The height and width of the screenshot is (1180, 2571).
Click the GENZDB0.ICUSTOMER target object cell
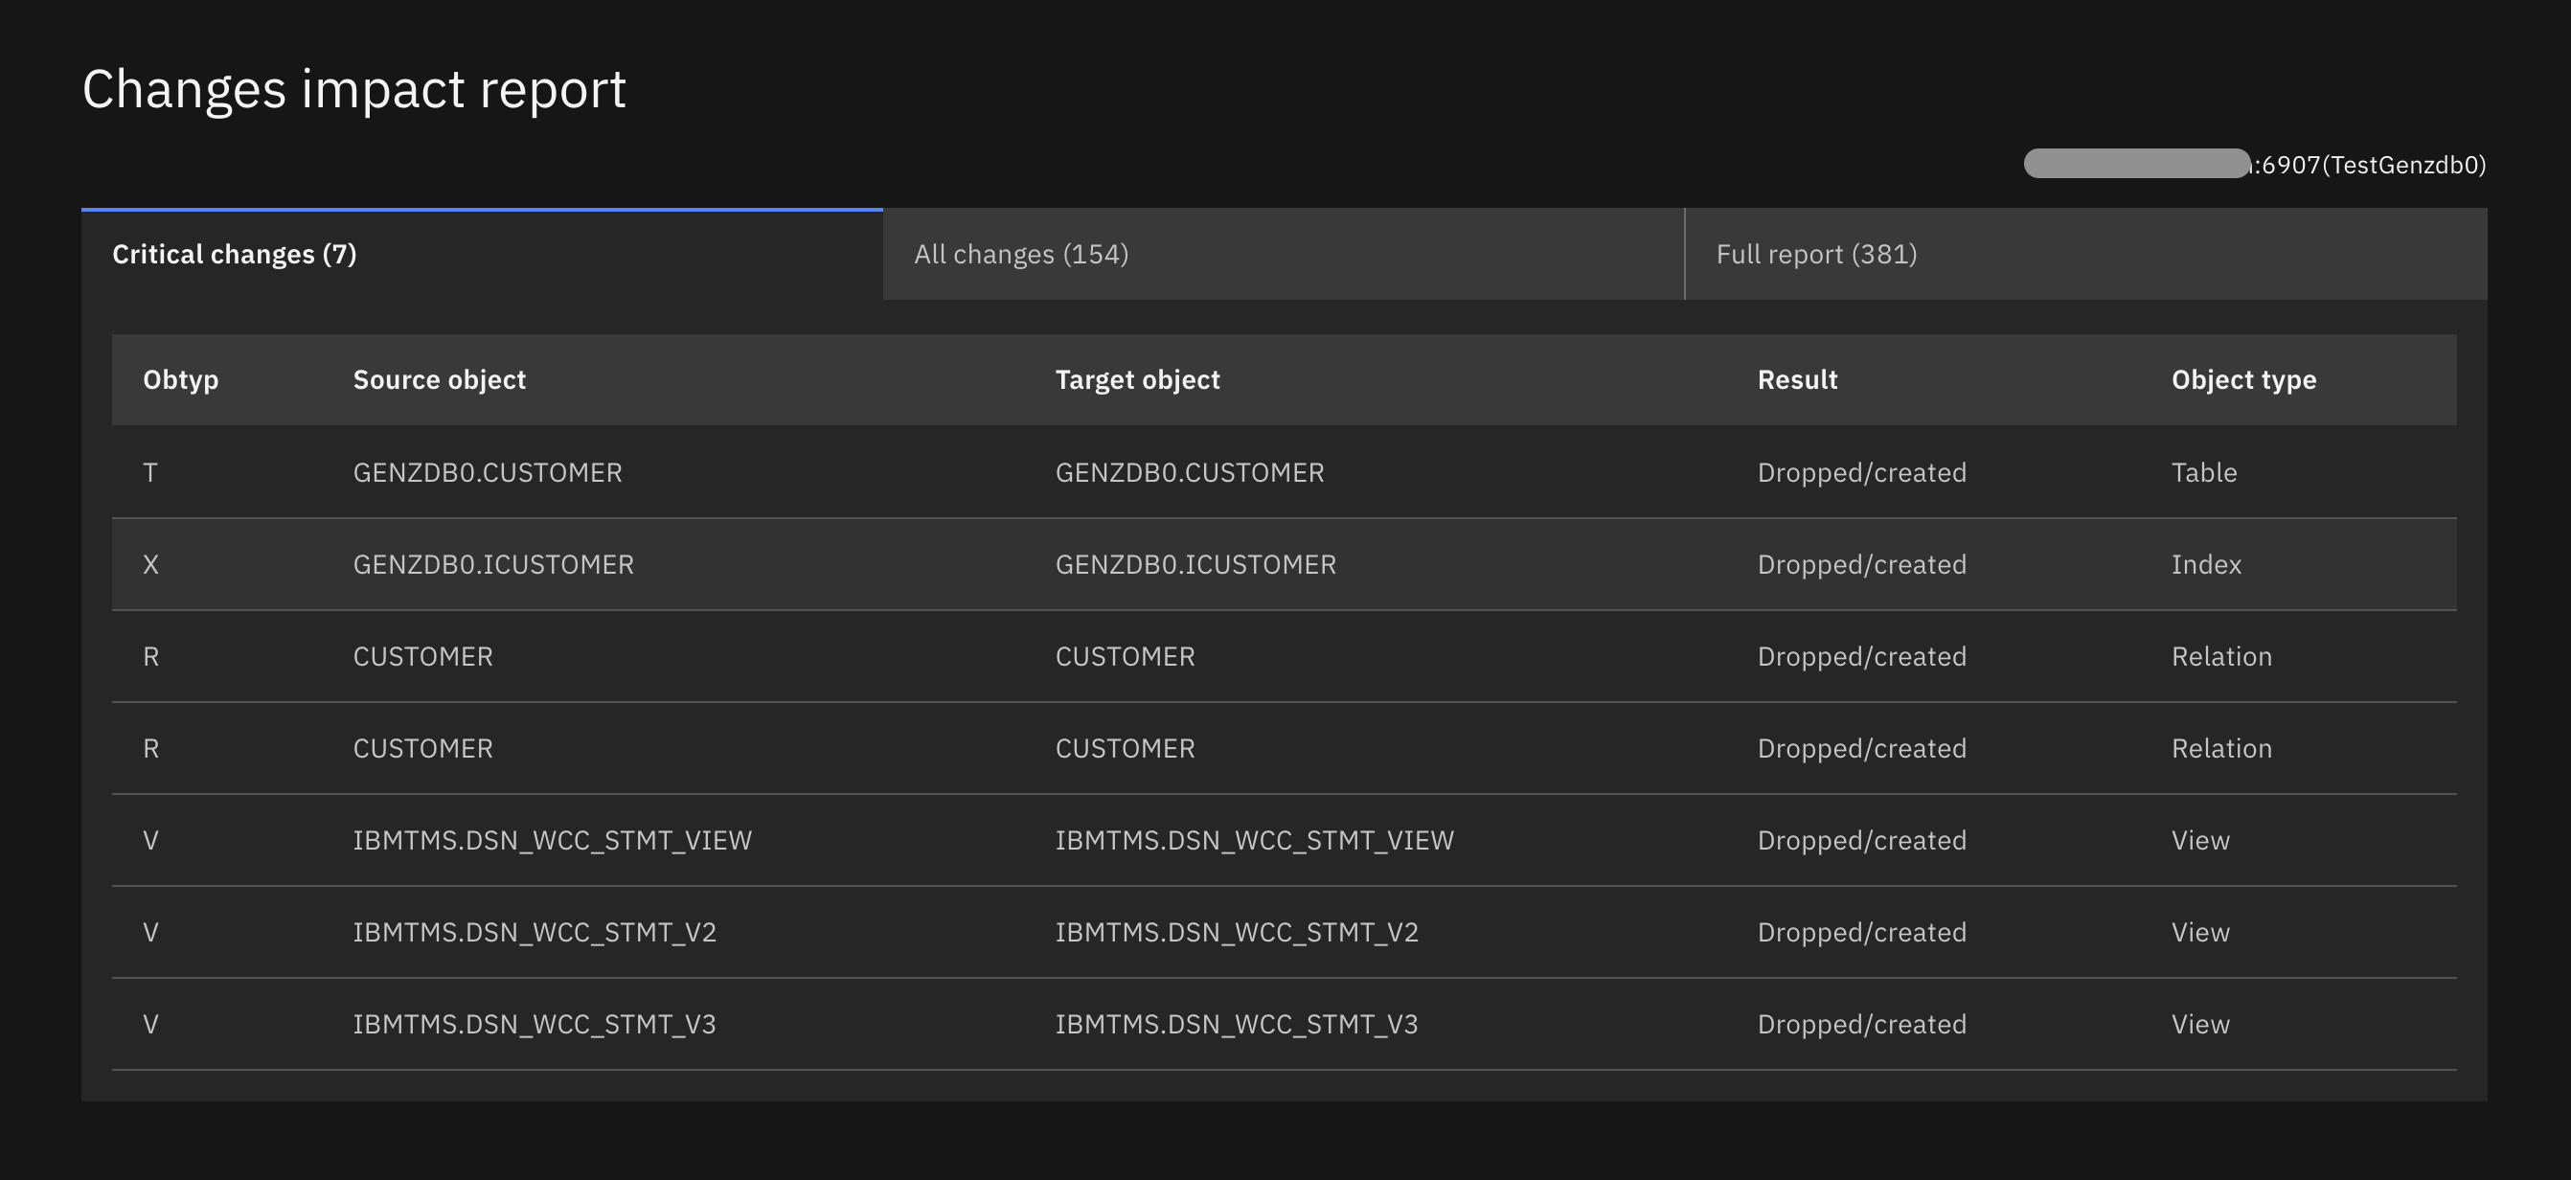1194,564
